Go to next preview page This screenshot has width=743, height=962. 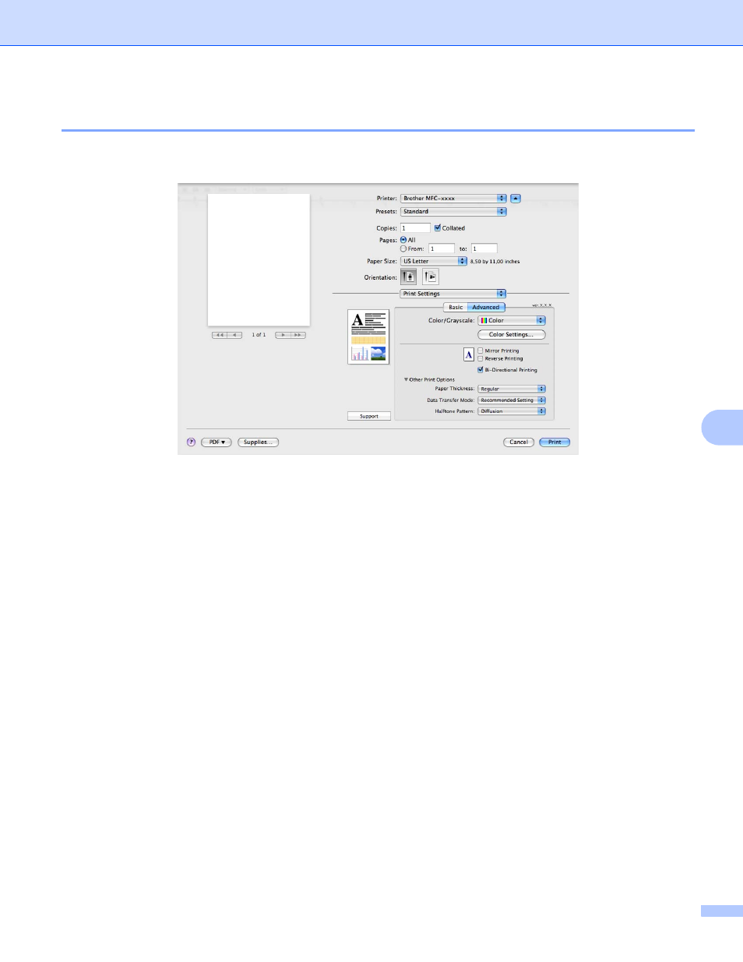[x=283, y=335]
